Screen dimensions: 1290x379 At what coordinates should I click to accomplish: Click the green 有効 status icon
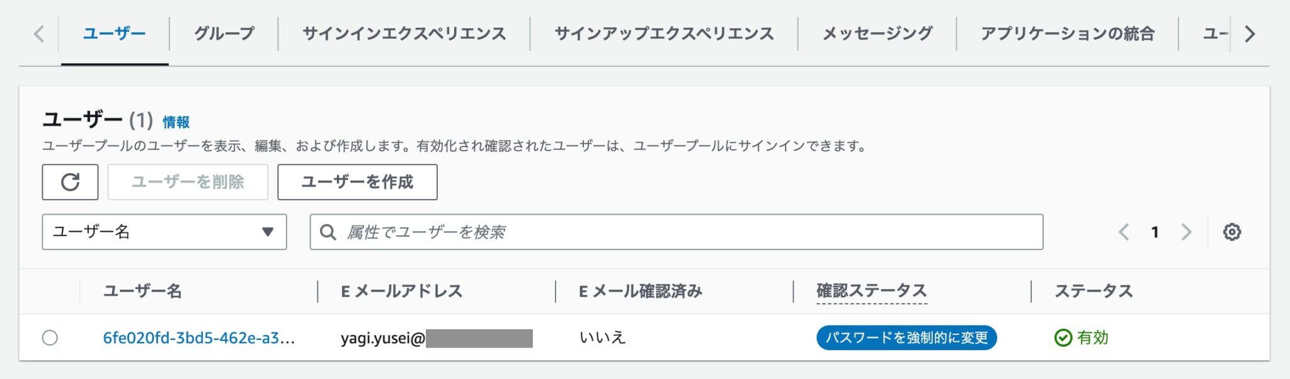(x=1063, y=338)
